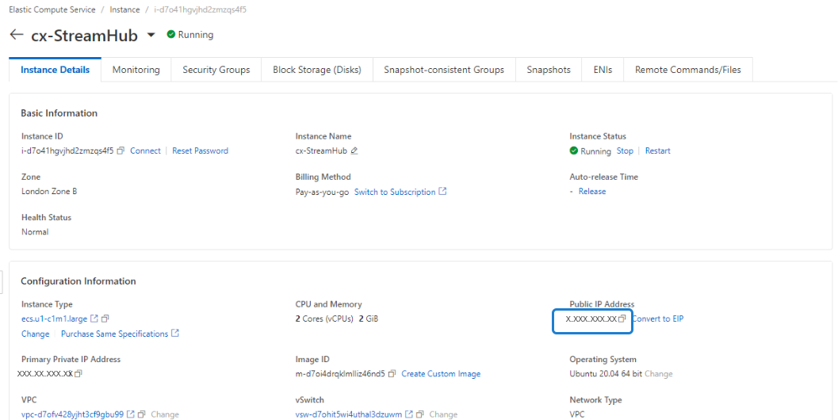
Task: Copy the ecs.u1-c1m1.large instance type
Action: click(x=105, y=319)
